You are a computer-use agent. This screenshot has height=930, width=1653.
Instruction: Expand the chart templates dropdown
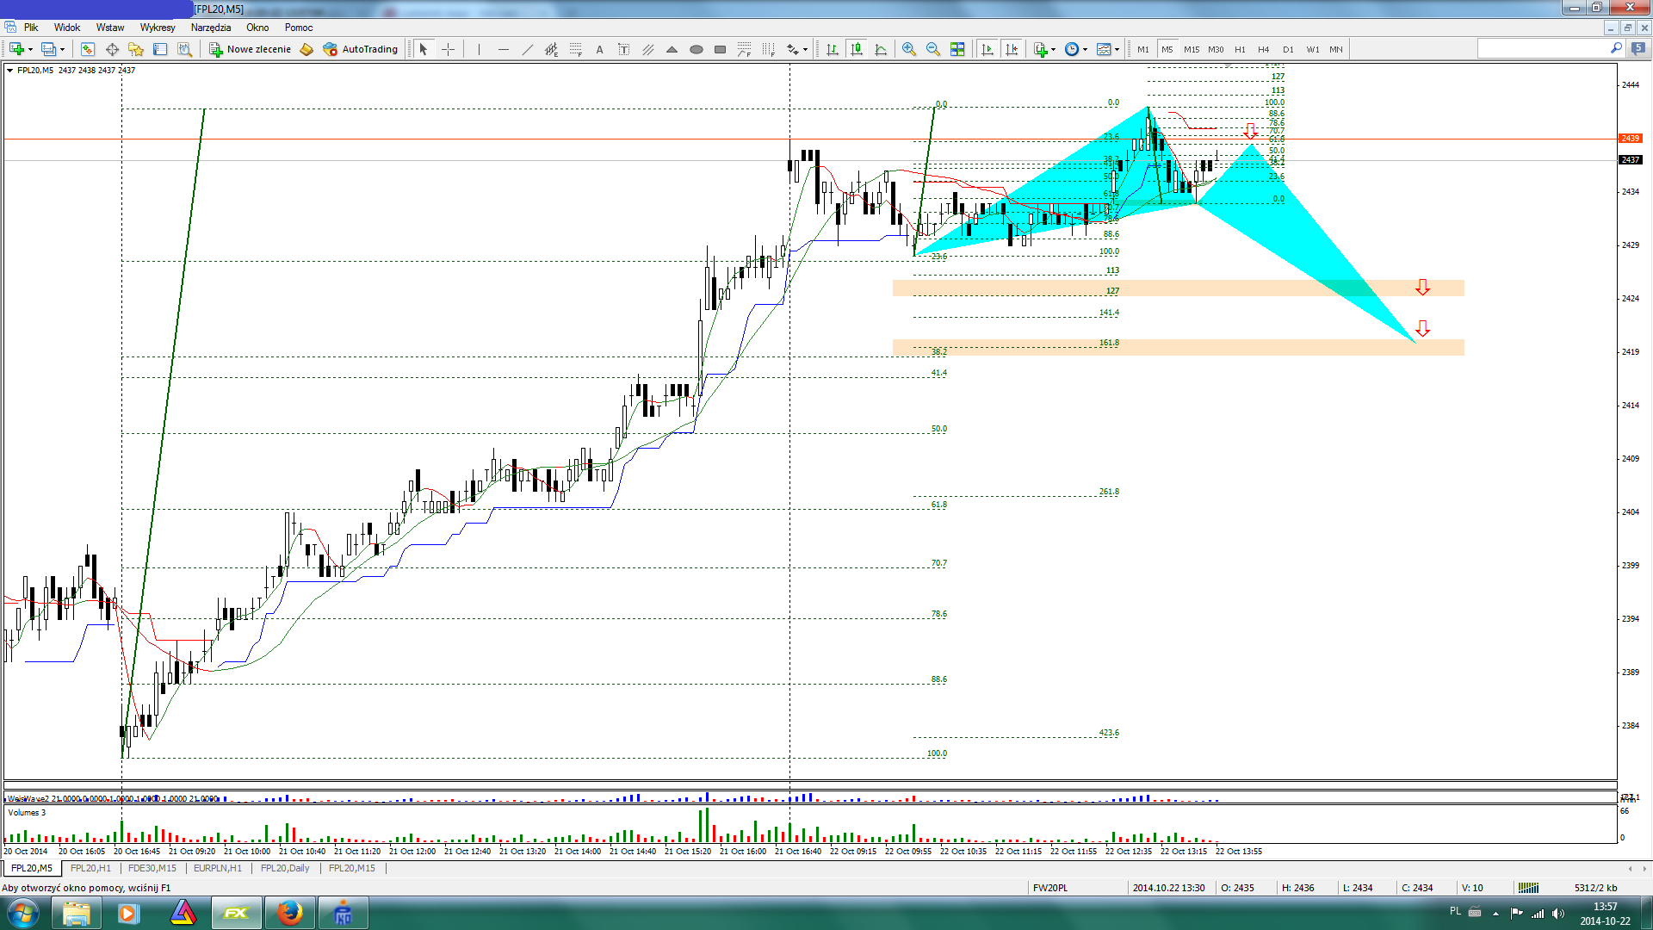[x=1117, y=49]
